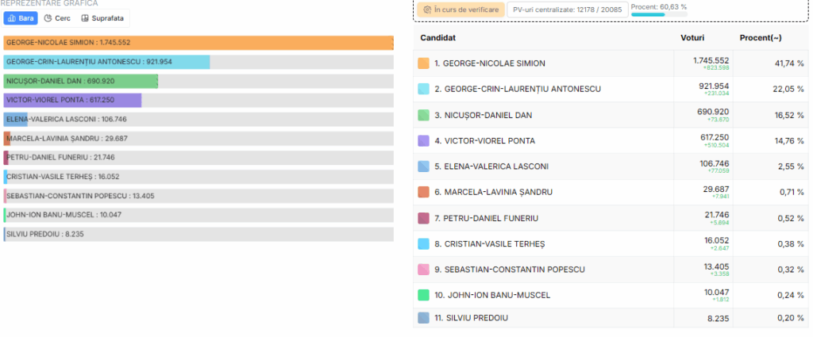Click the pie chart icon beside Cerc

tap(48, 18)
